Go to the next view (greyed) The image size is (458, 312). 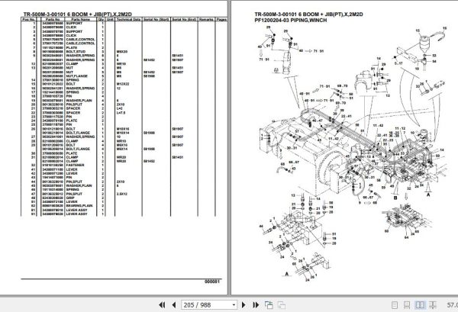[281, 305]
